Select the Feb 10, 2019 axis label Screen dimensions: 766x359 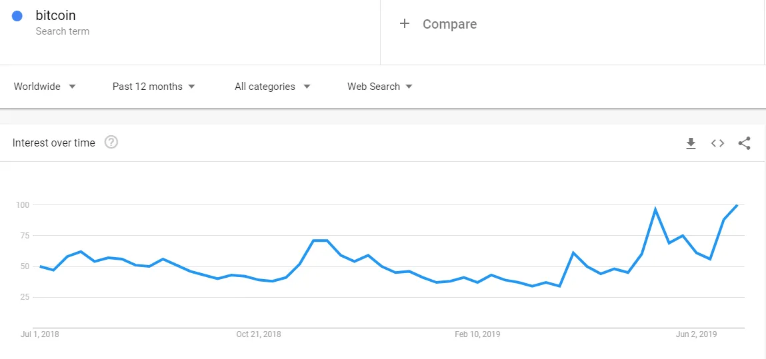point(477,334)
